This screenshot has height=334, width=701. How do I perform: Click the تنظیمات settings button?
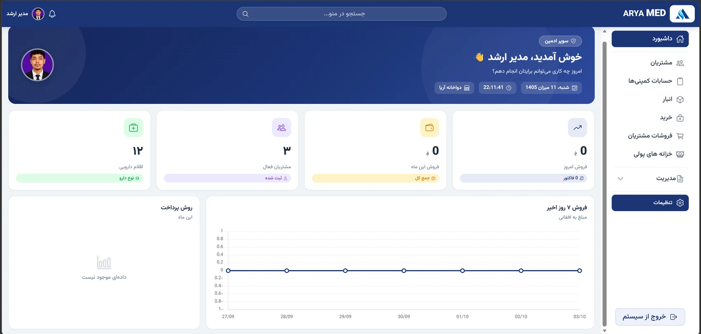650,202
